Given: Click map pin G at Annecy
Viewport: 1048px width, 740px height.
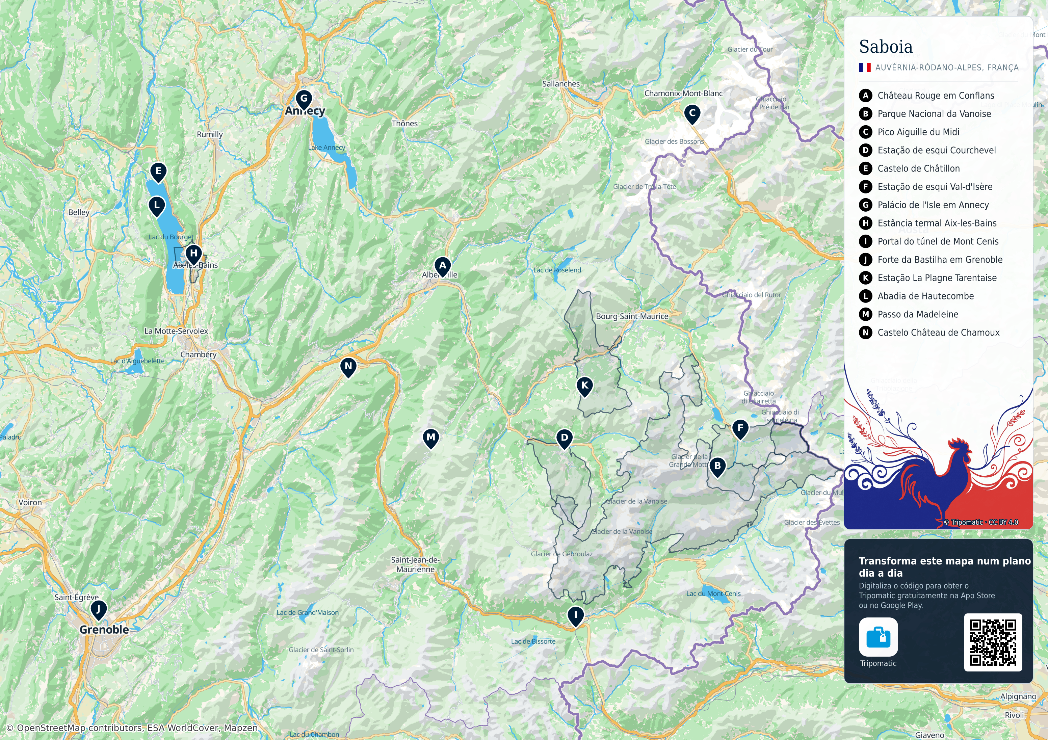Looking at the screenshot, I should point(304,100).
